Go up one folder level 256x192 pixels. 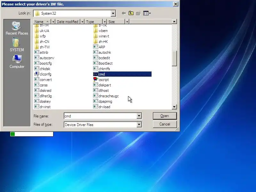pos(131,13)
